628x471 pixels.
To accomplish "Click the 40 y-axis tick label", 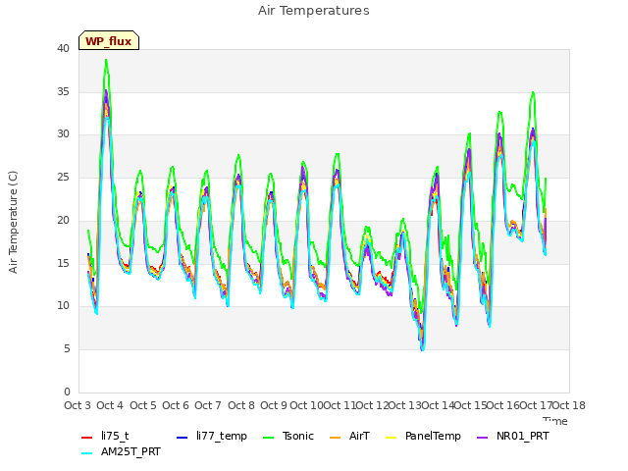I will [x=63, y=49].
